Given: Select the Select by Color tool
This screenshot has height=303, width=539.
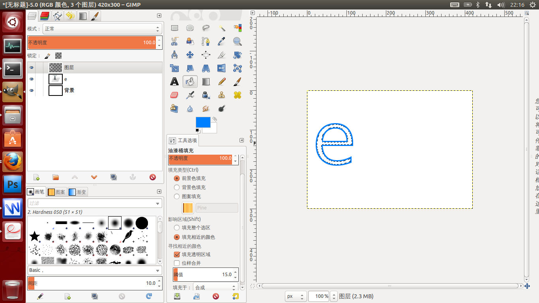Looking at the screenshot, I should 238,28.
